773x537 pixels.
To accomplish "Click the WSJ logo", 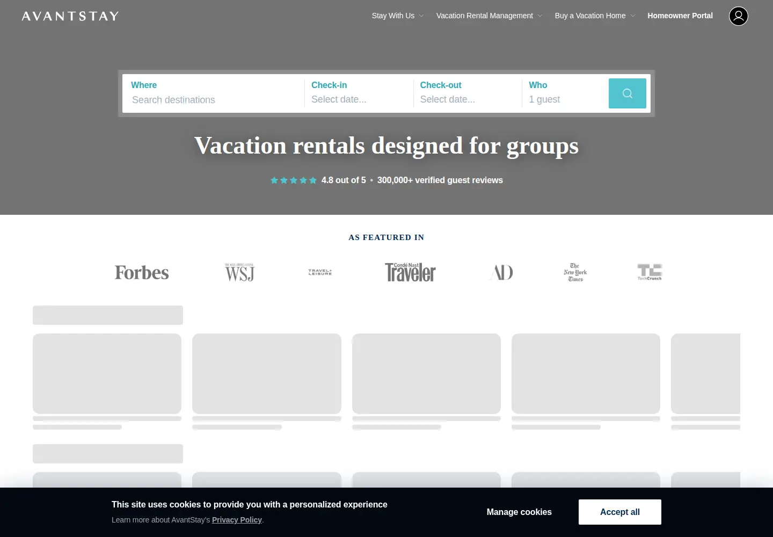I will (239, 272).
